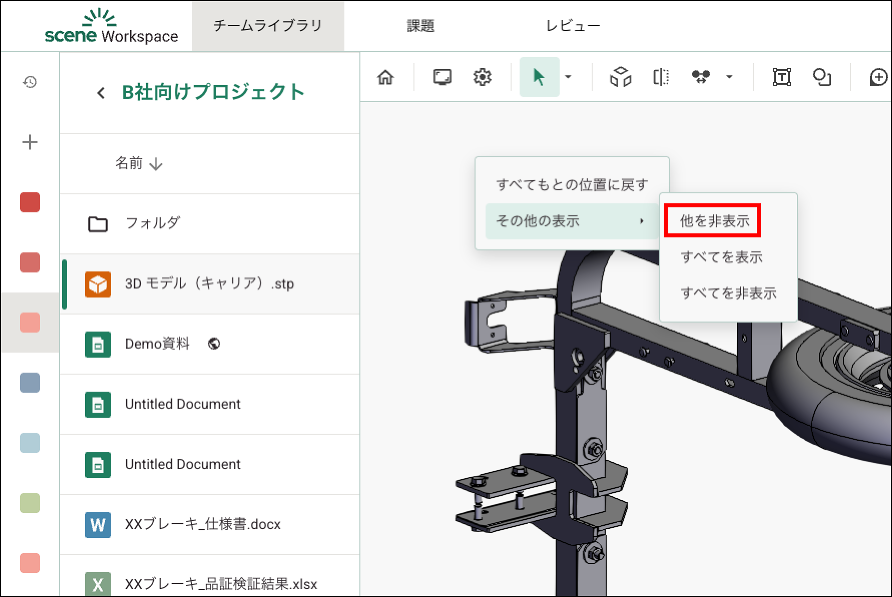The image size is (892, 597).
Task: Expand the selection tool dropdown arrow
Action: pyautogui.click(x=568, y=77)
